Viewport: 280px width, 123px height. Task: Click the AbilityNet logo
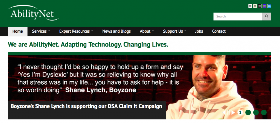[x=33, y=13]
